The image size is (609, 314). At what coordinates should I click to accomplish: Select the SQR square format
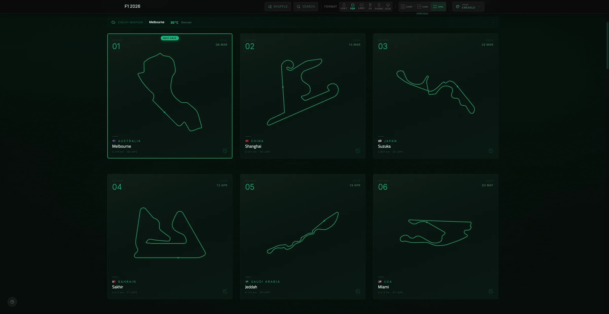[352, 7]
